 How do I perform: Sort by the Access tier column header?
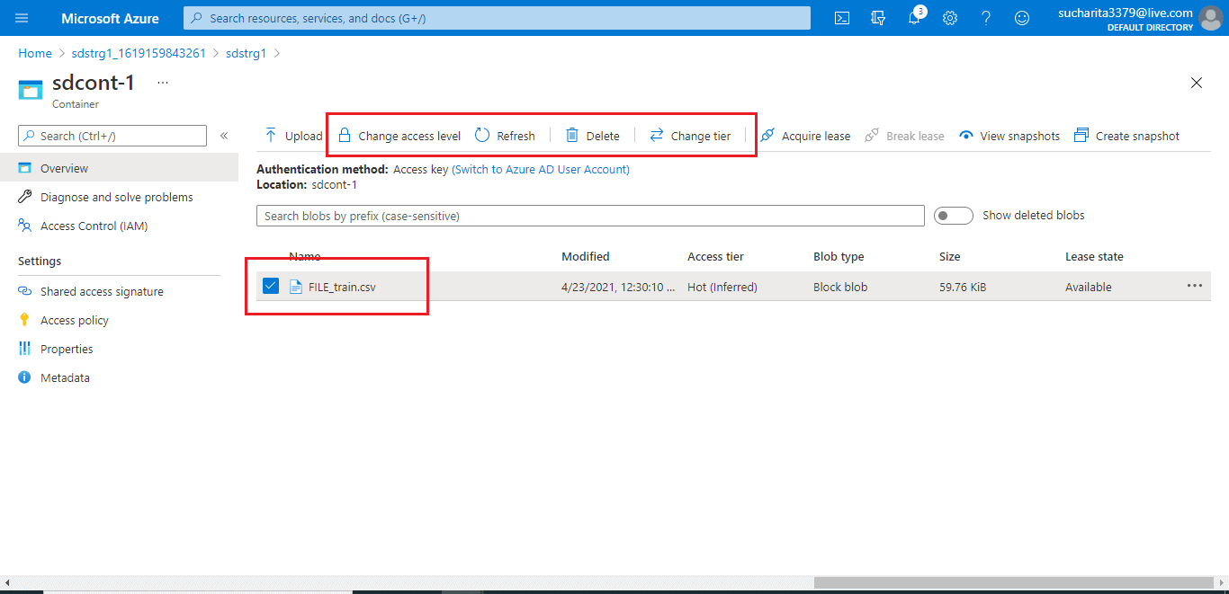point(716,256)
